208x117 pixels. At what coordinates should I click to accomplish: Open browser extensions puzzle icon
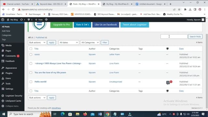185,9
